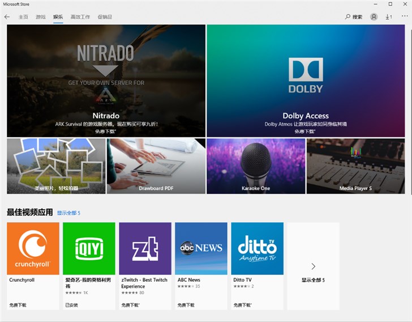
Task: Click 免费下载 under ABC News
Action: [186, 305]
